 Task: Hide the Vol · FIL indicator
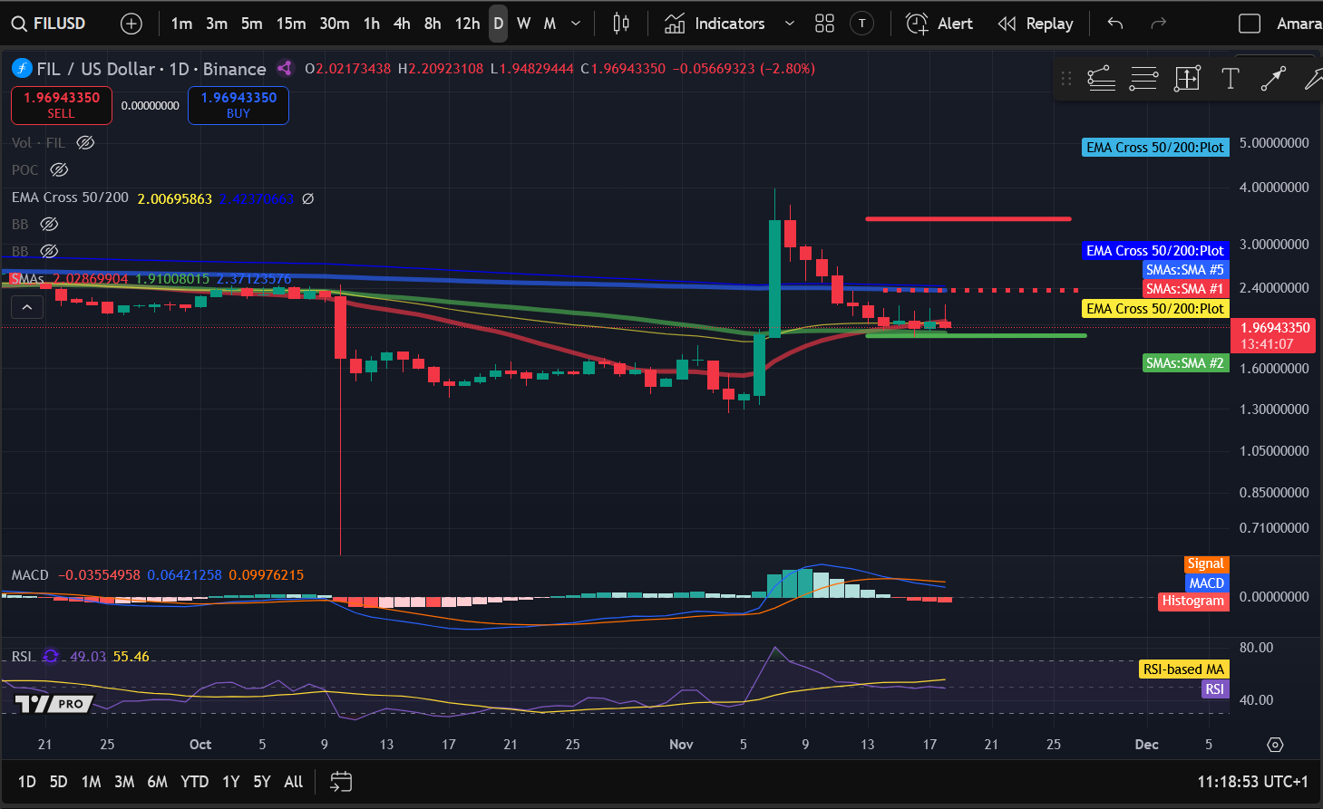click(x=84, y=142)
